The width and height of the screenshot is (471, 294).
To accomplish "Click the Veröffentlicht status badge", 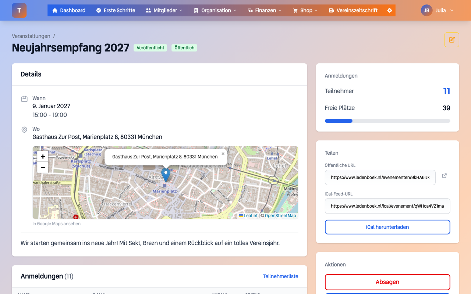I will [150, 48].
